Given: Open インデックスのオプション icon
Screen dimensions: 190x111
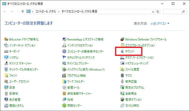Looking at the screenshot, I should tap(64, 45).
